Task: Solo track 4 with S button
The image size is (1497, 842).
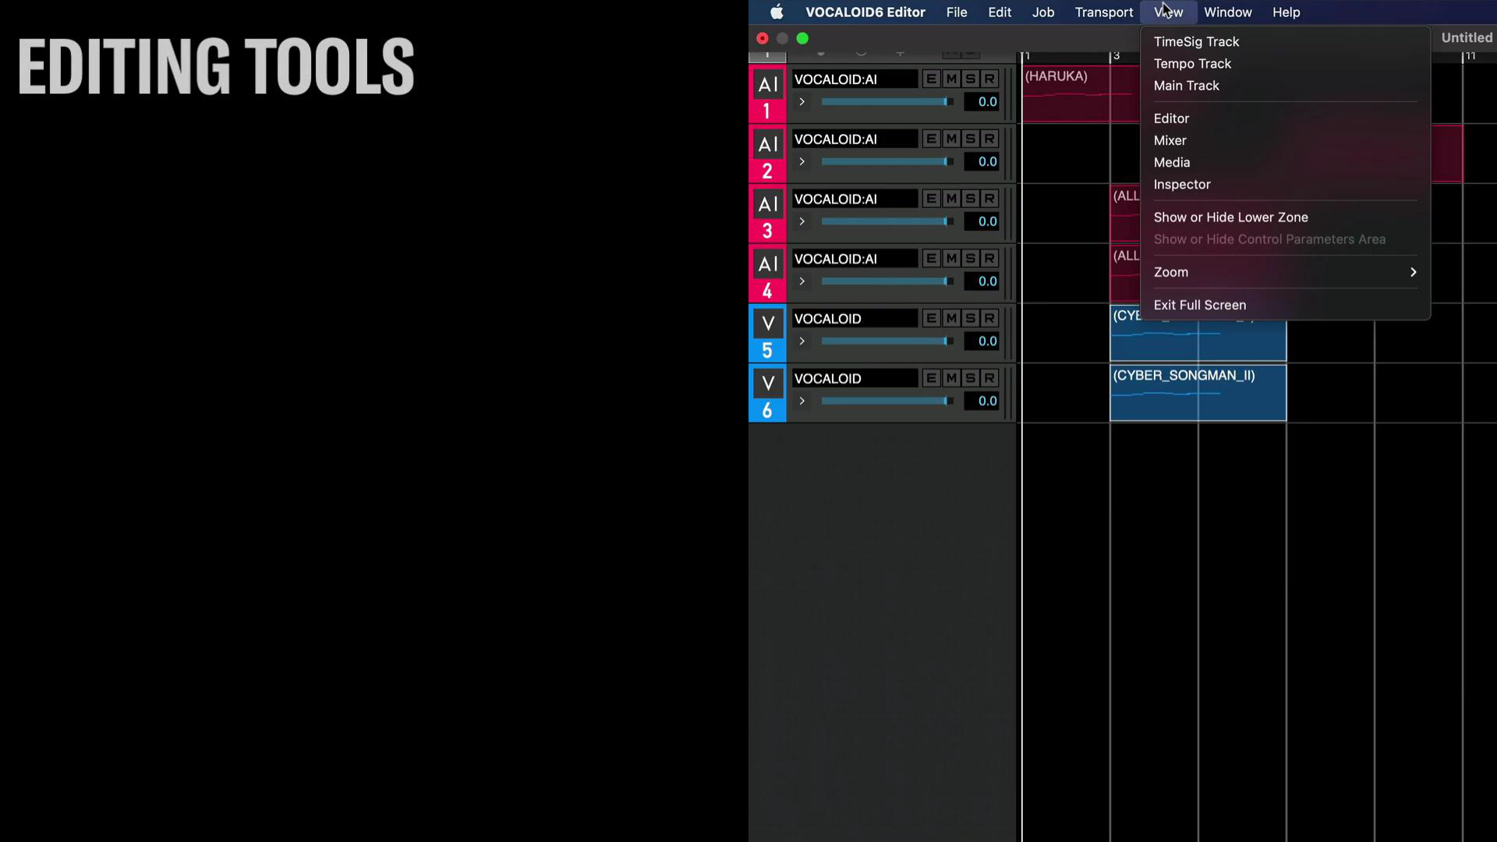Action: coord(970,258)
